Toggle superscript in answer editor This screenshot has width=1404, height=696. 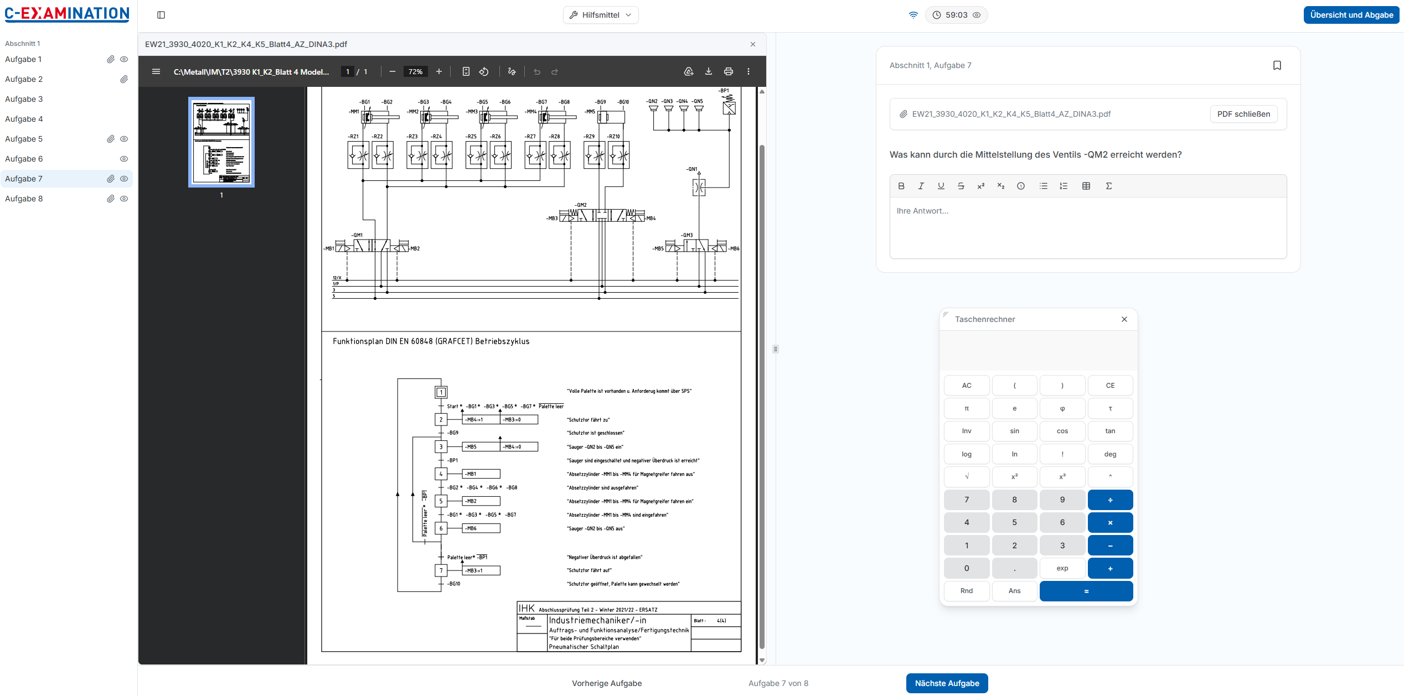pos(981,186)
